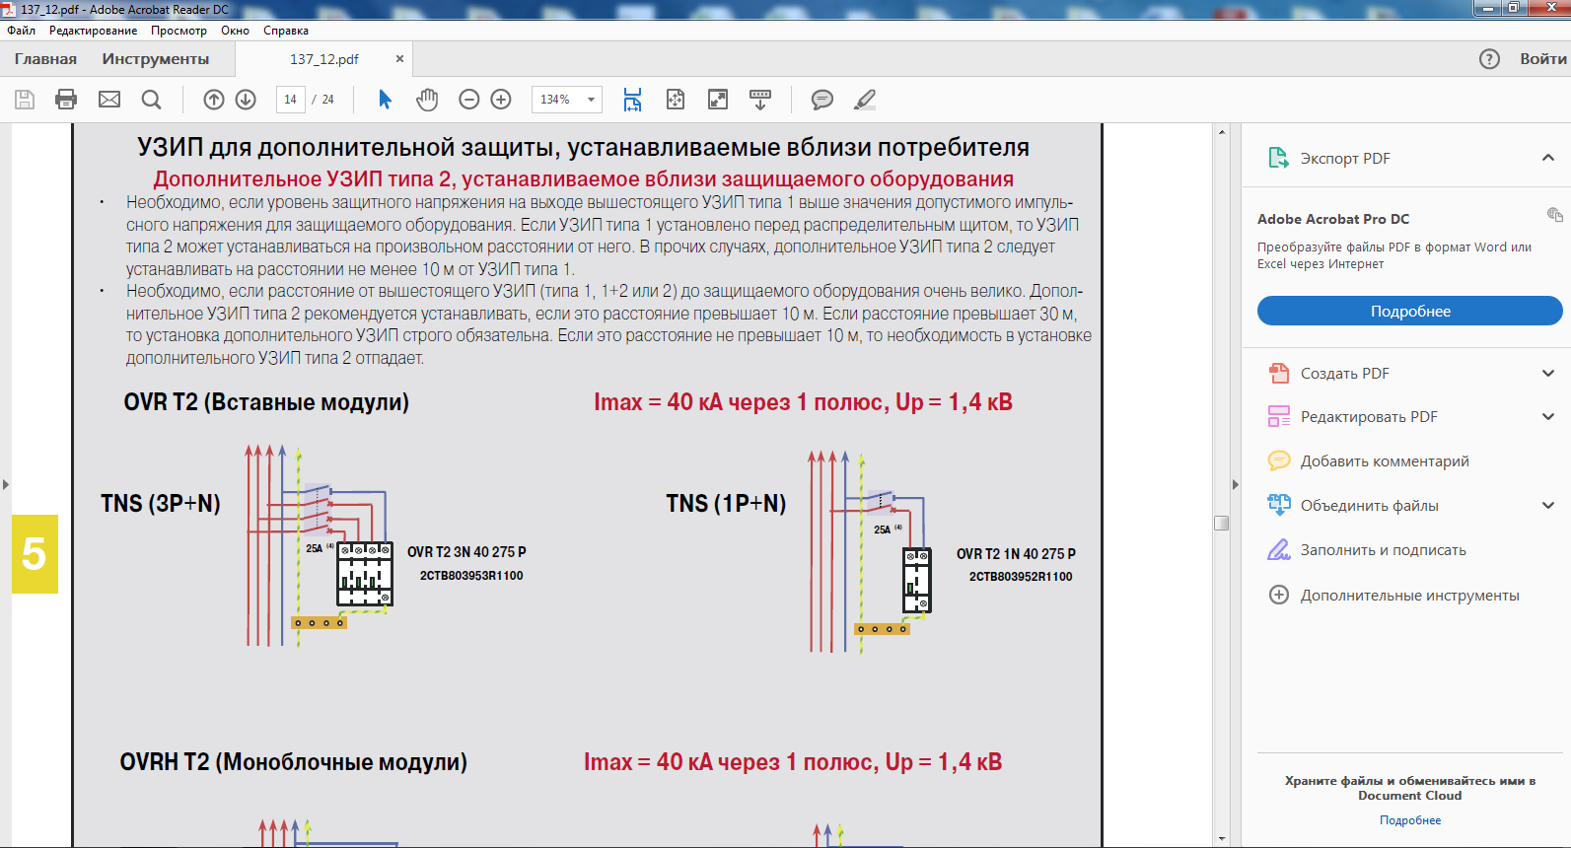This screenshot has width=1571, height=848.
Task: Click the blue Подробнее button
Action: 1409,312
